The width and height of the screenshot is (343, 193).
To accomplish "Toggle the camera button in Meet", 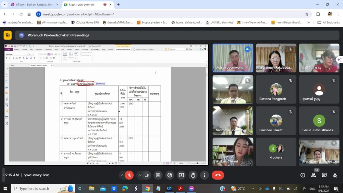I will (x=147, y=175).
